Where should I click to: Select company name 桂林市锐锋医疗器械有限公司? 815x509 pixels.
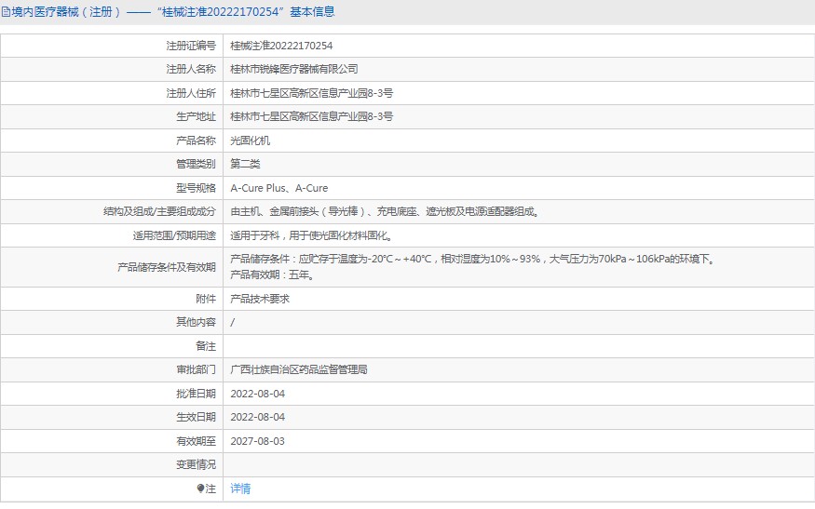click(293, 69)
